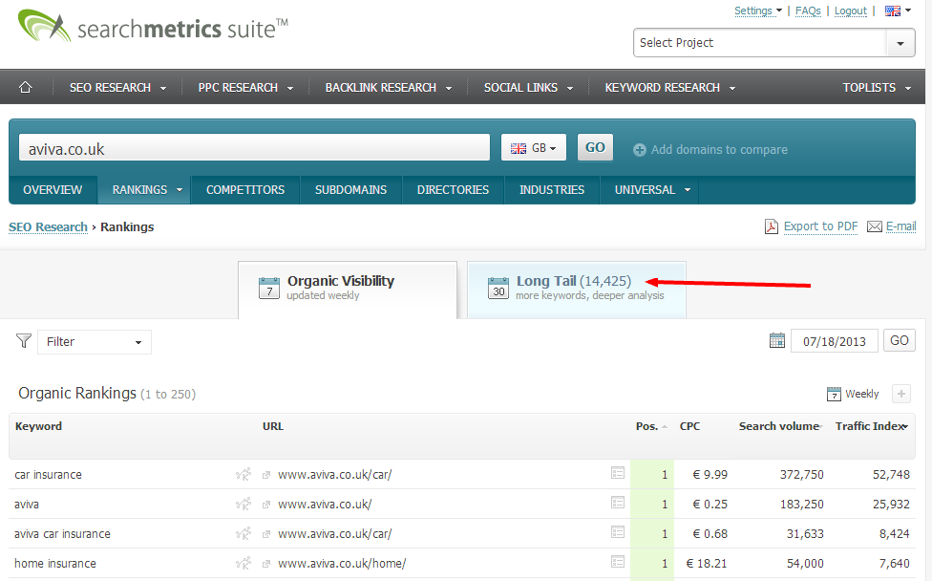Click the E-mail envelope icon
The height and width of the screenshot is (581, 932).
pos(875,226)
